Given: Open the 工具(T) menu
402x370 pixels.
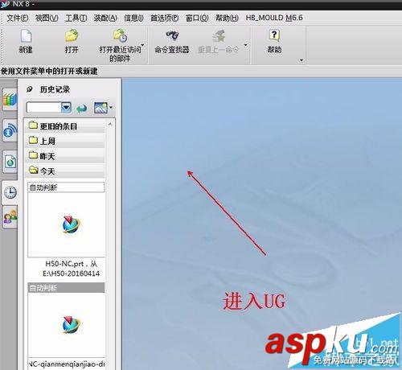Looking at the screenshot, I should click(76, 18).
